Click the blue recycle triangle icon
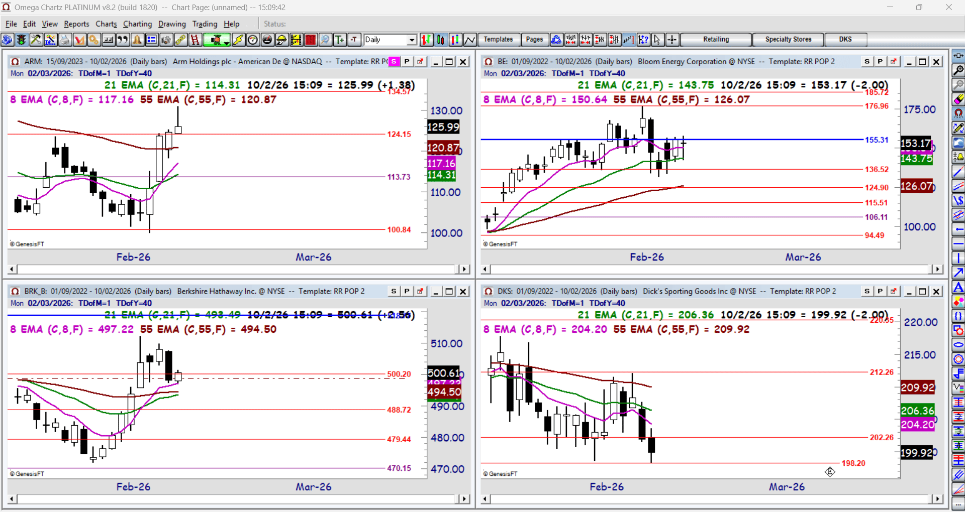This screenshot has width=965, height=512. tap(556, 40)
